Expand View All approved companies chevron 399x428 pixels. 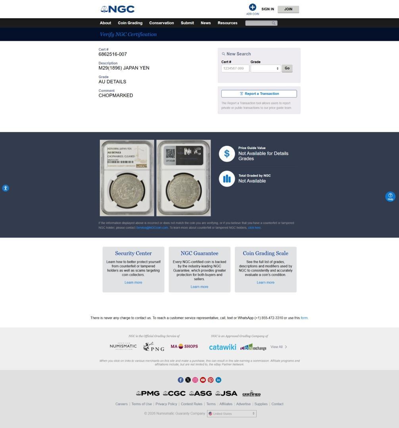click(286, 347)
